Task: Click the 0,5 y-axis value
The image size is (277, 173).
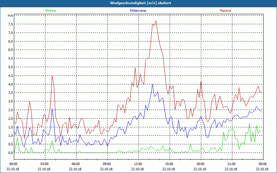Action: (11, 144)
